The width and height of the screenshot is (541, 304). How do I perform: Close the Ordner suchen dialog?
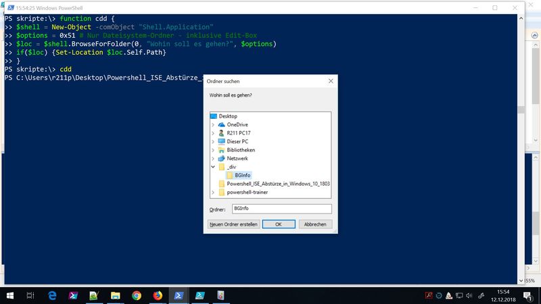click(331, 81)
